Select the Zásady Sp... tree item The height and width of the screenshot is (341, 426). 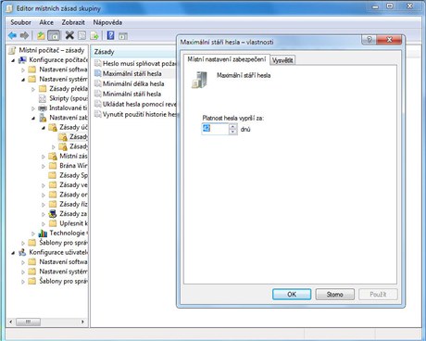pos(73,175)
